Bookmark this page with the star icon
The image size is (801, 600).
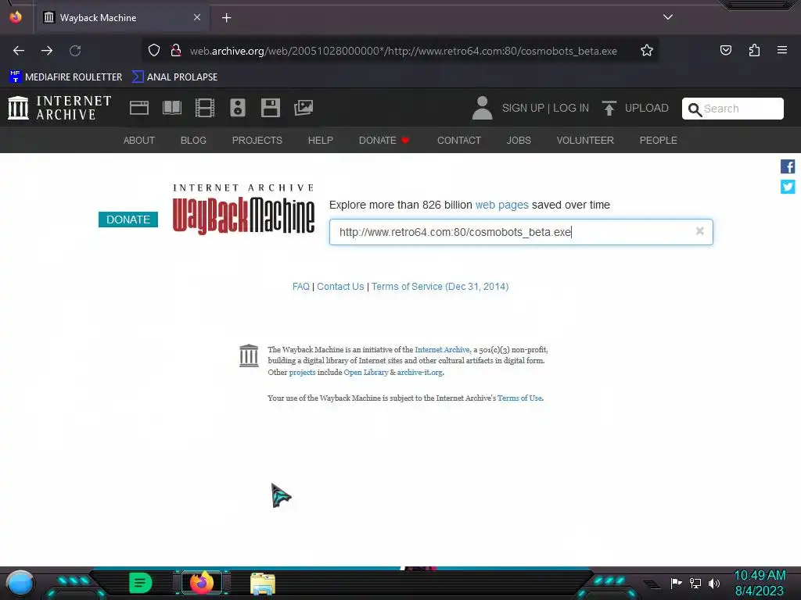[x=647, y=51]
